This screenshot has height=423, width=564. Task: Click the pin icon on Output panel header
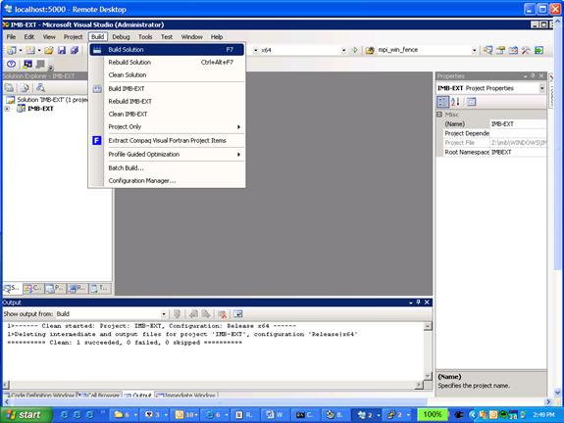click(418, 303)
